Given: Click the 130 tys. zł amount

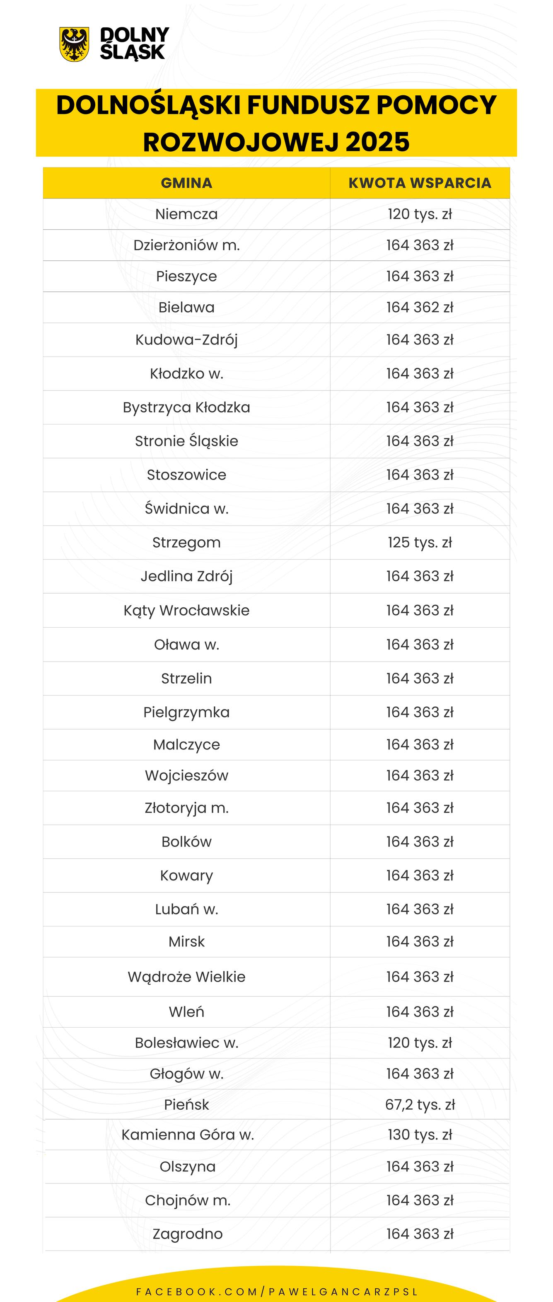Looking at the screenshot, I should point(420,1135).
